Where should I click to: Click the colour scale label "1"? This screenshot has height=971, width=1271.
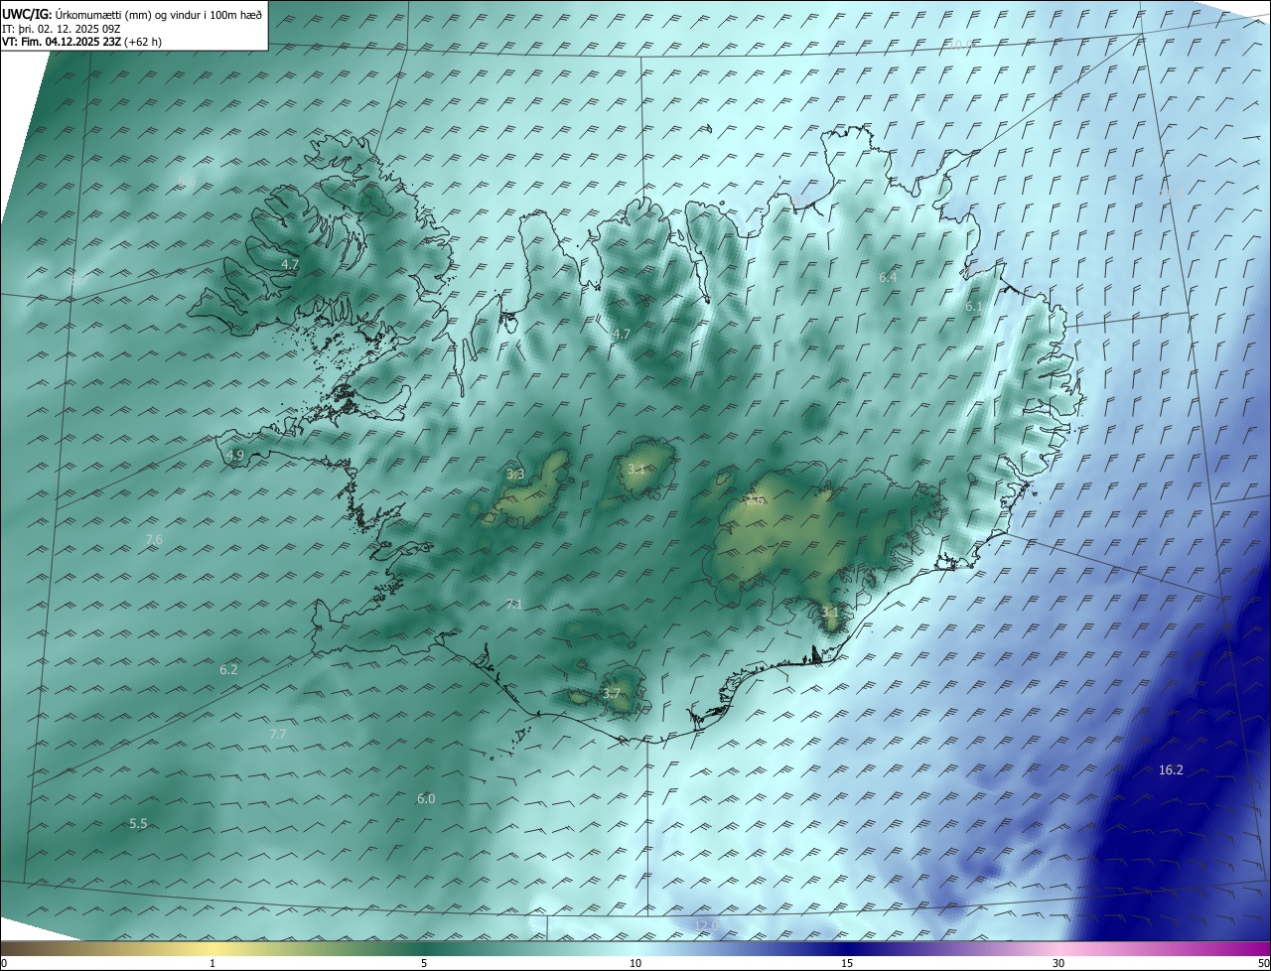tap(212, 963)
